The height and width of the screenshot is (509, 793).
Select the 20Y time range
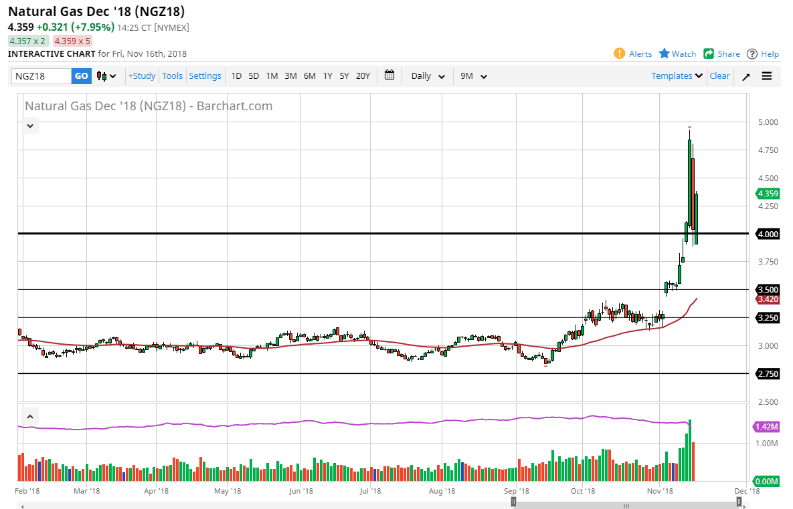point(363,75)
